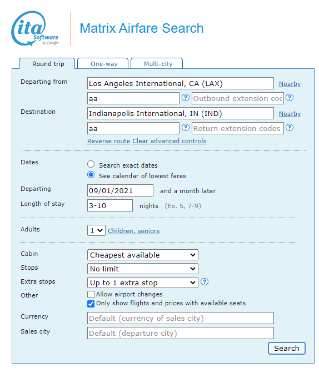
Task: Expand the Extra stops dropdown
Action: pyautogui.click(x=143, y=283)
